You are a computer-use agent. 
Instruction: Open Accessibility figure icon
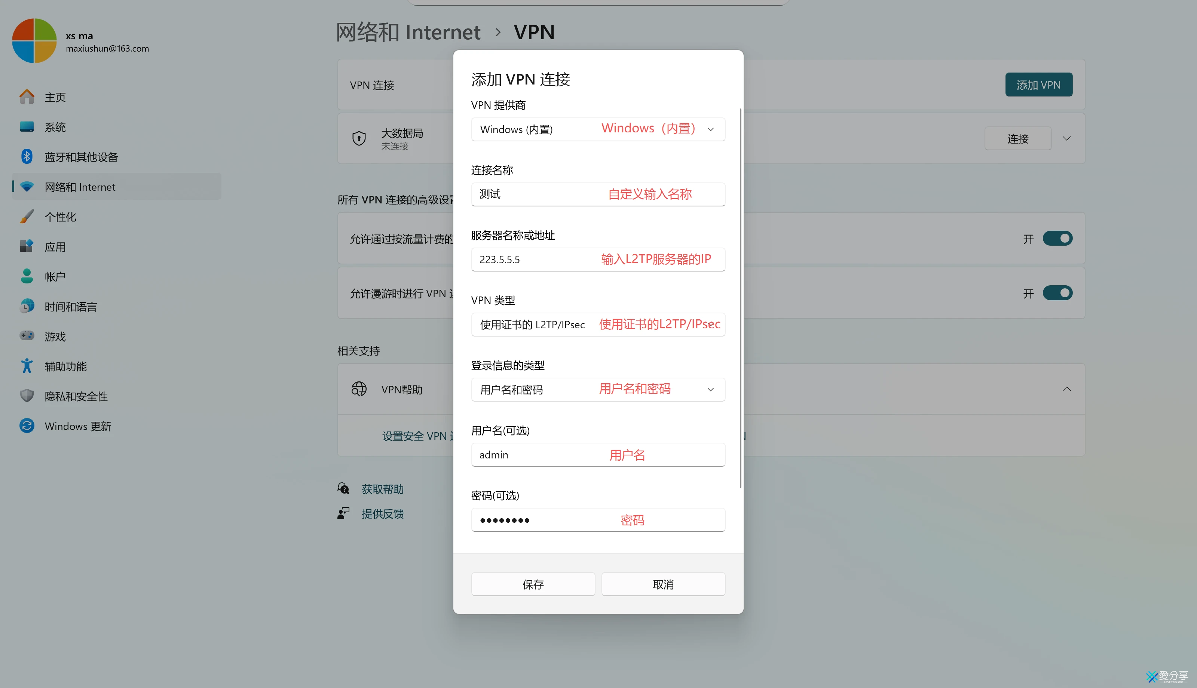(27, 366)
